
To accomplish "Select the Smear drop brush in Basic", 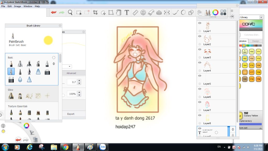I will tap(20, 79).
